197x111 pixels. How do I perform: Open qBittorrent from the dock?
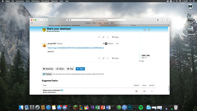pyautogui.click(x=124, y=108)
